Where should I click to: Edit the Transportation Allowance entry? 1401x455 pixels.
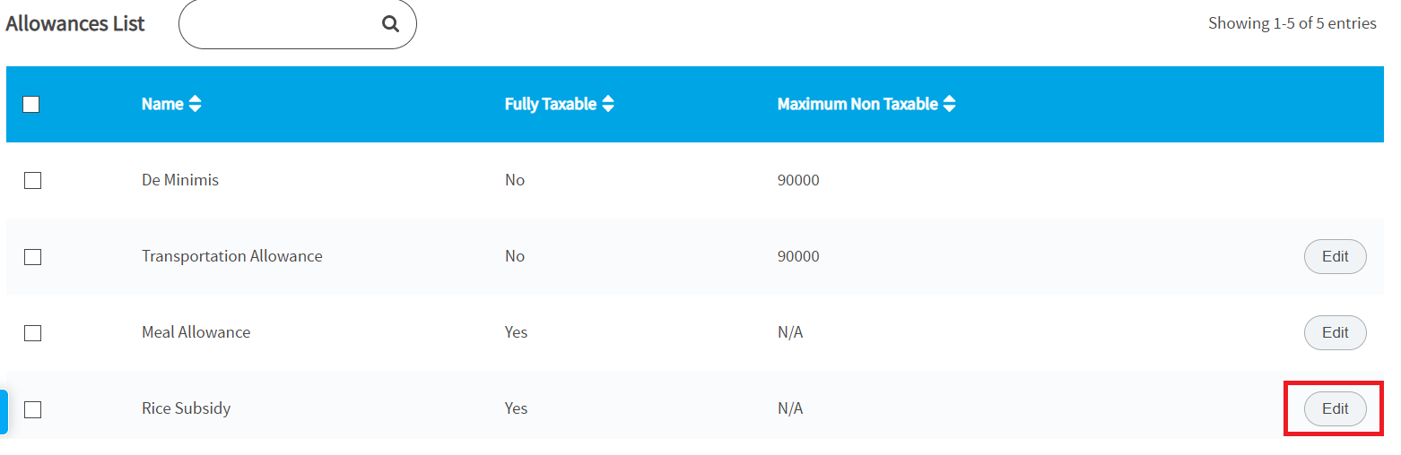click(1335, 256)
